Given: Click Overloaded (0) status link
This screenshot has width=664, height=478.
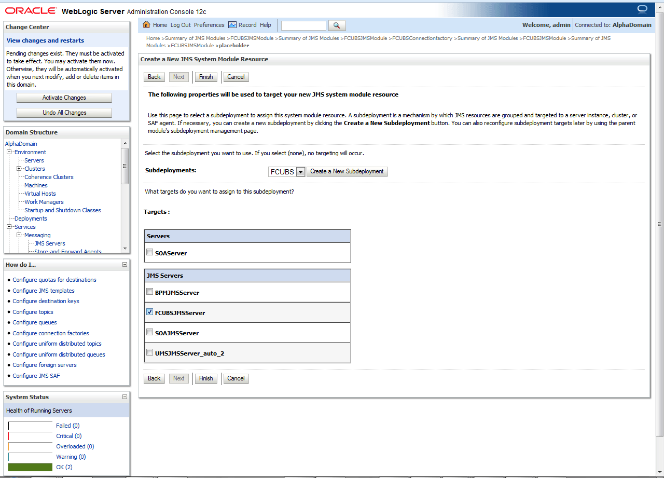Looking at the screenshot, I should [x=75, y=446].
